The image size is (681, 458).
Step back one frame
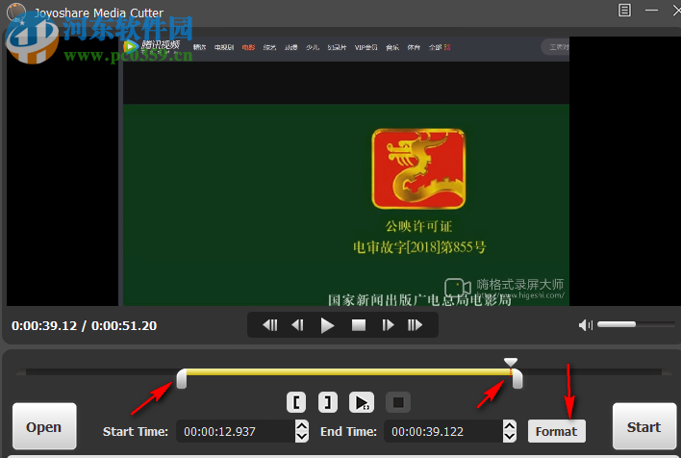(x=298, y=325)
